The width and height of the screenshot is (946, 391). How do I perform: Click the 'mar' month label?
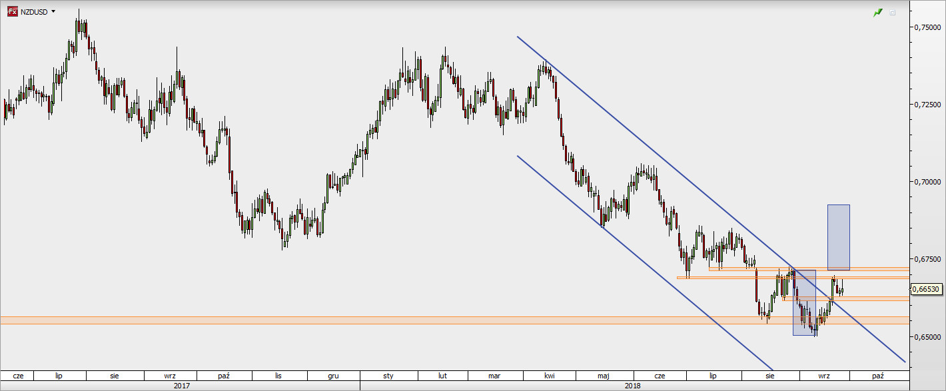pos(494,376)
